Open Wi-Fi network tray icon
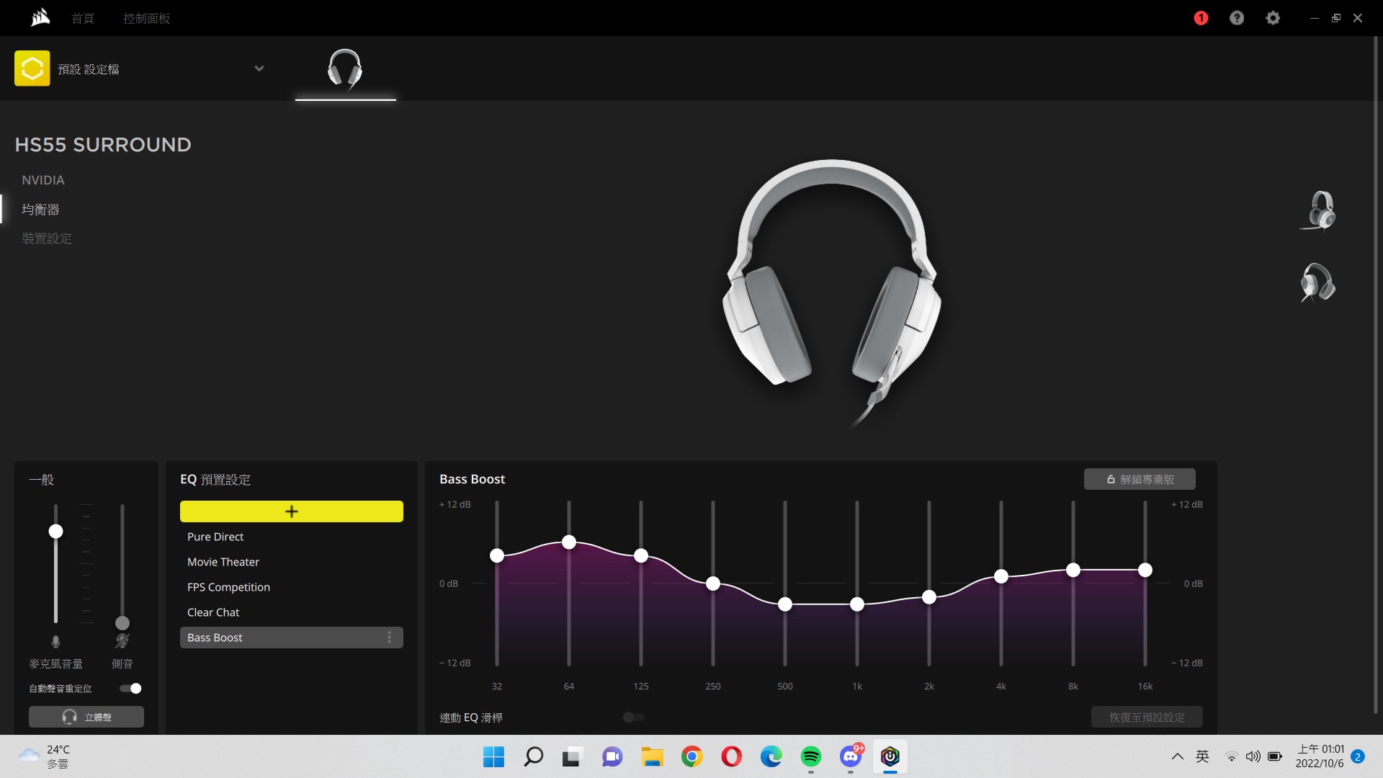The image size is (1383, 778). click(x=1232, y=756)
